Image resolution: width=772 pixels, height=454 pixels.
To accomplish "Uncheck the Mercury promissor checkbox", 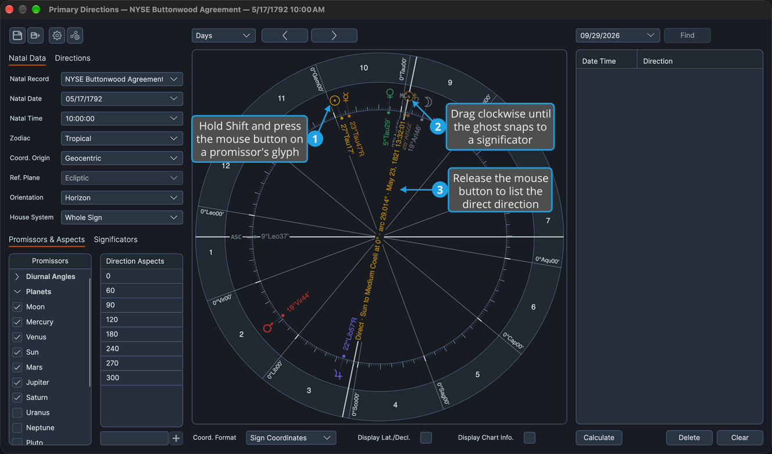I will pos(17,322).
